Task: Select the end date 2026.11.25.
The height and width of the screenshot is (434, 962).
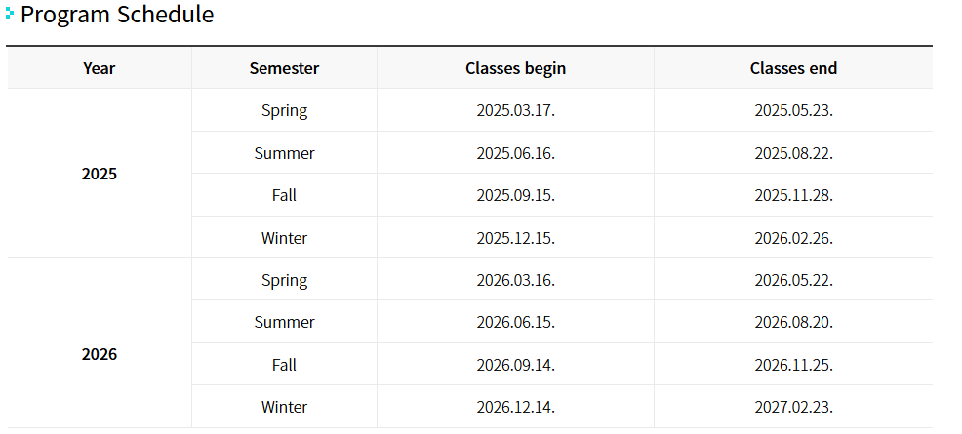Action: (793, 365)
